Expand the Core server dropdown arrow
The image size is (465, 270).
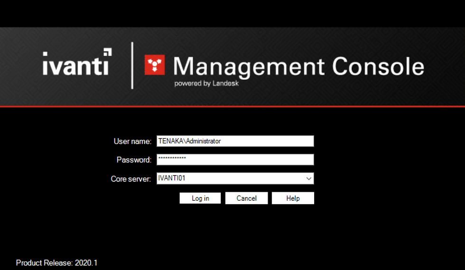[309, 178]
